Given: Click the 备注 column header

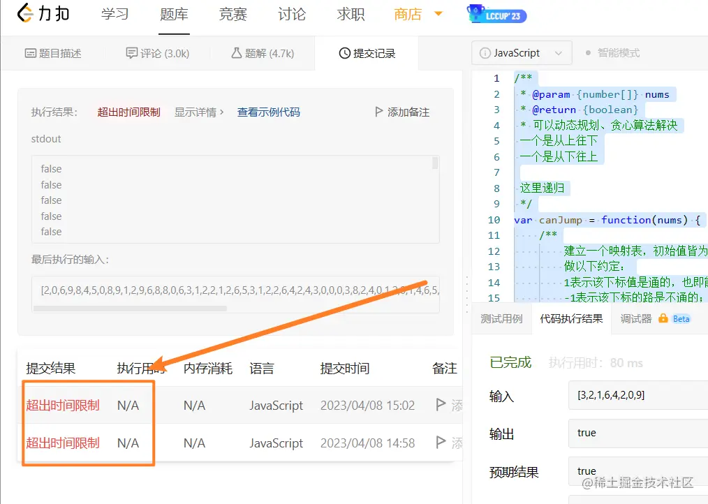Looking at the screenshot, I should pyautogui.click(x=444, y=369).
